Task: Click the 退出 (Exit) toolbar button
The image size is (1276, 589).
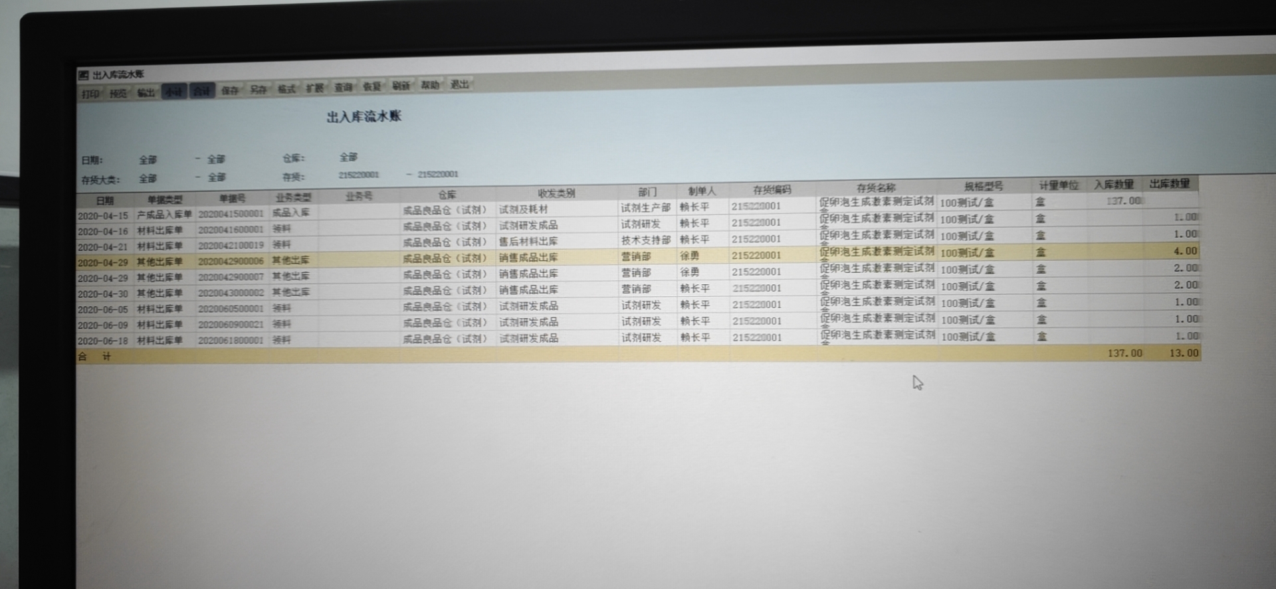Action: [459, 84]
